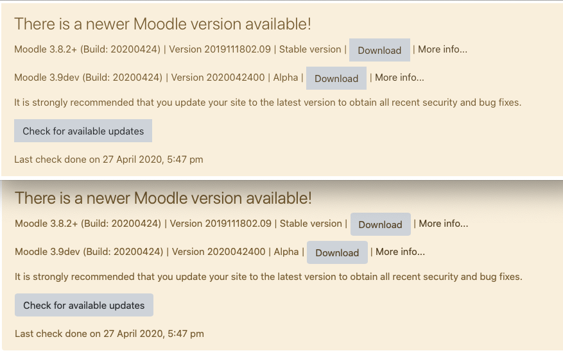Download Moodle 3.8.2+ stable in lower notice
This screenshot has width=563, height=353.
pyautogui.click(x=381, y=224)
